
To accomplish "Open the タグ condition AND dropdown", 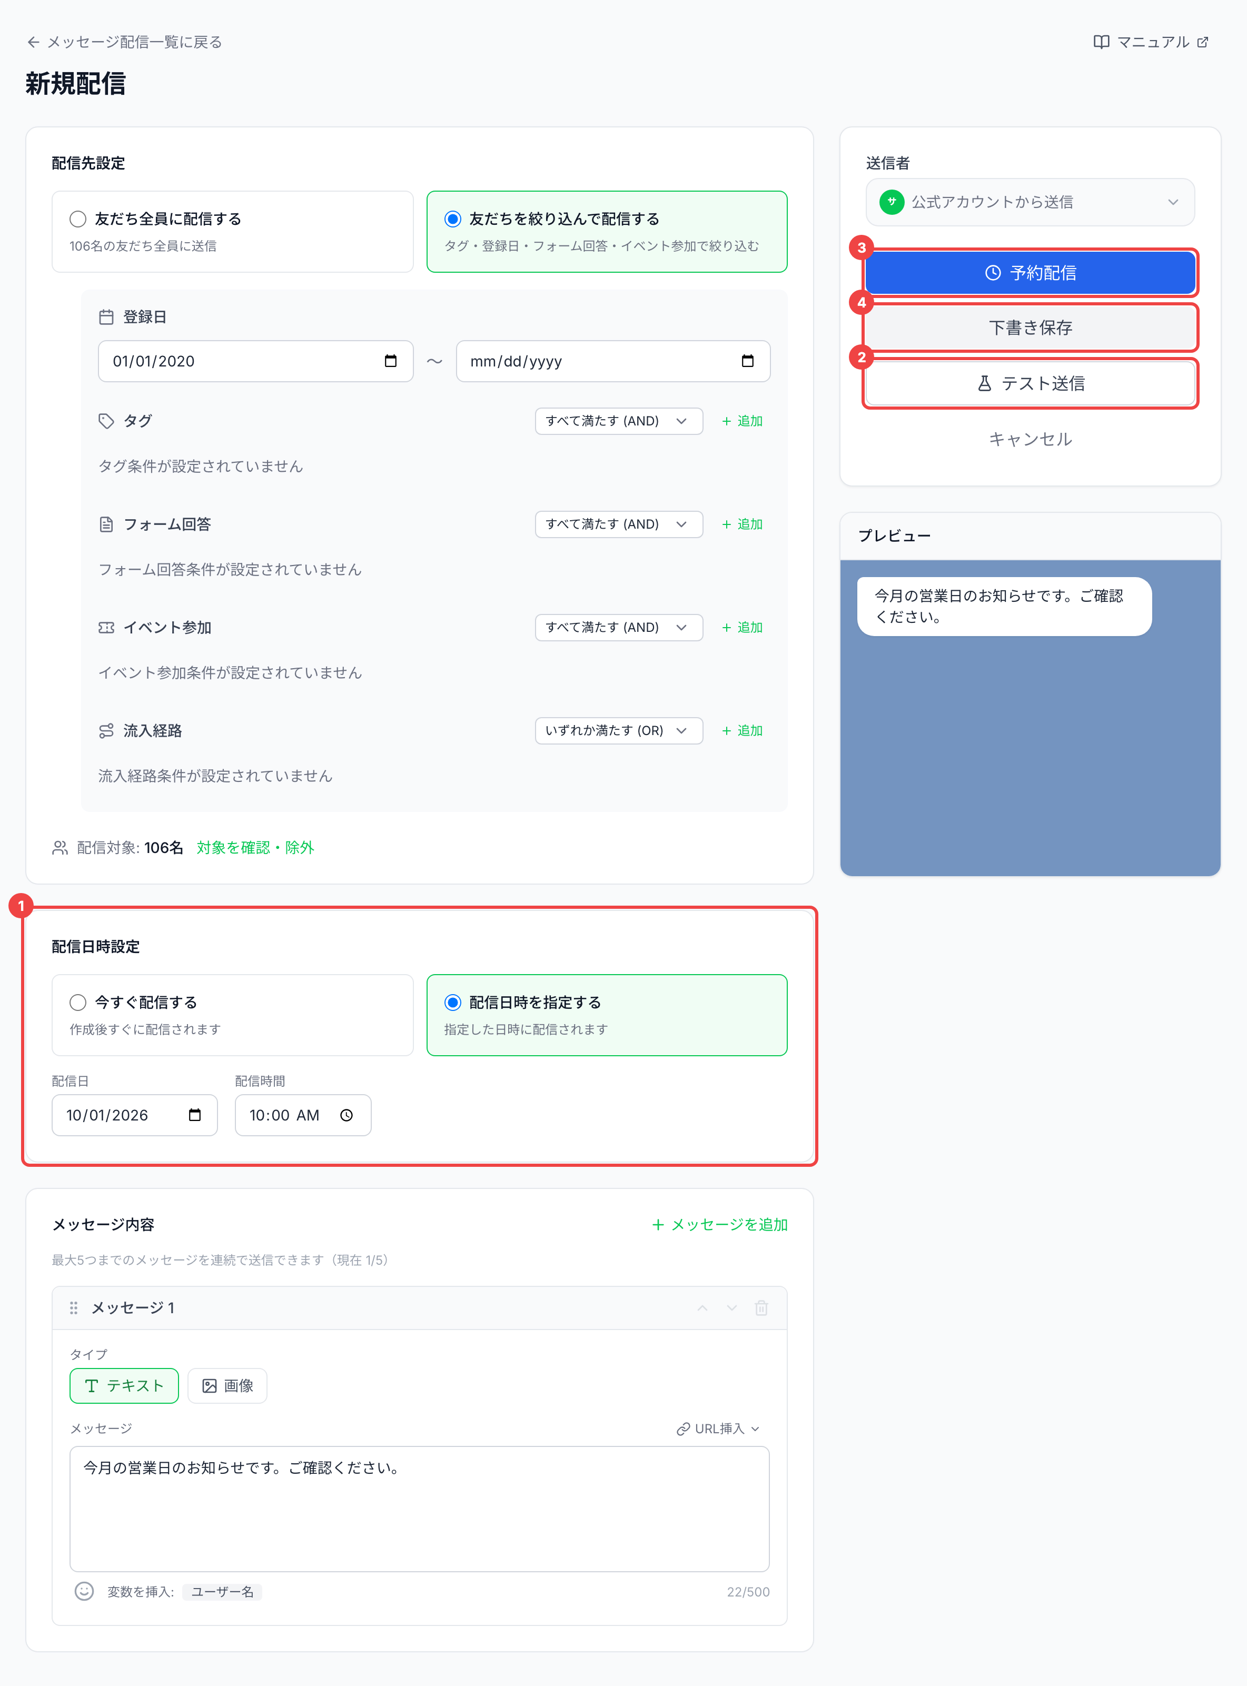I will [x=618, y=421].
